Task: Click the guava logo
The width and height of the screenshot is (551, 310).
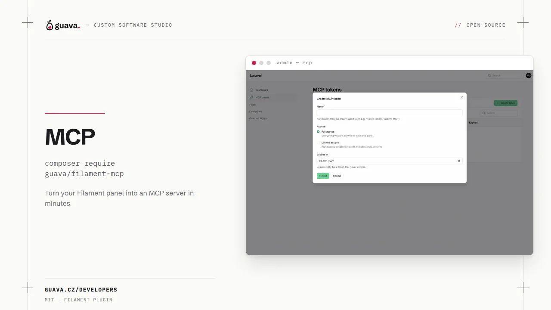Action: 63,25
